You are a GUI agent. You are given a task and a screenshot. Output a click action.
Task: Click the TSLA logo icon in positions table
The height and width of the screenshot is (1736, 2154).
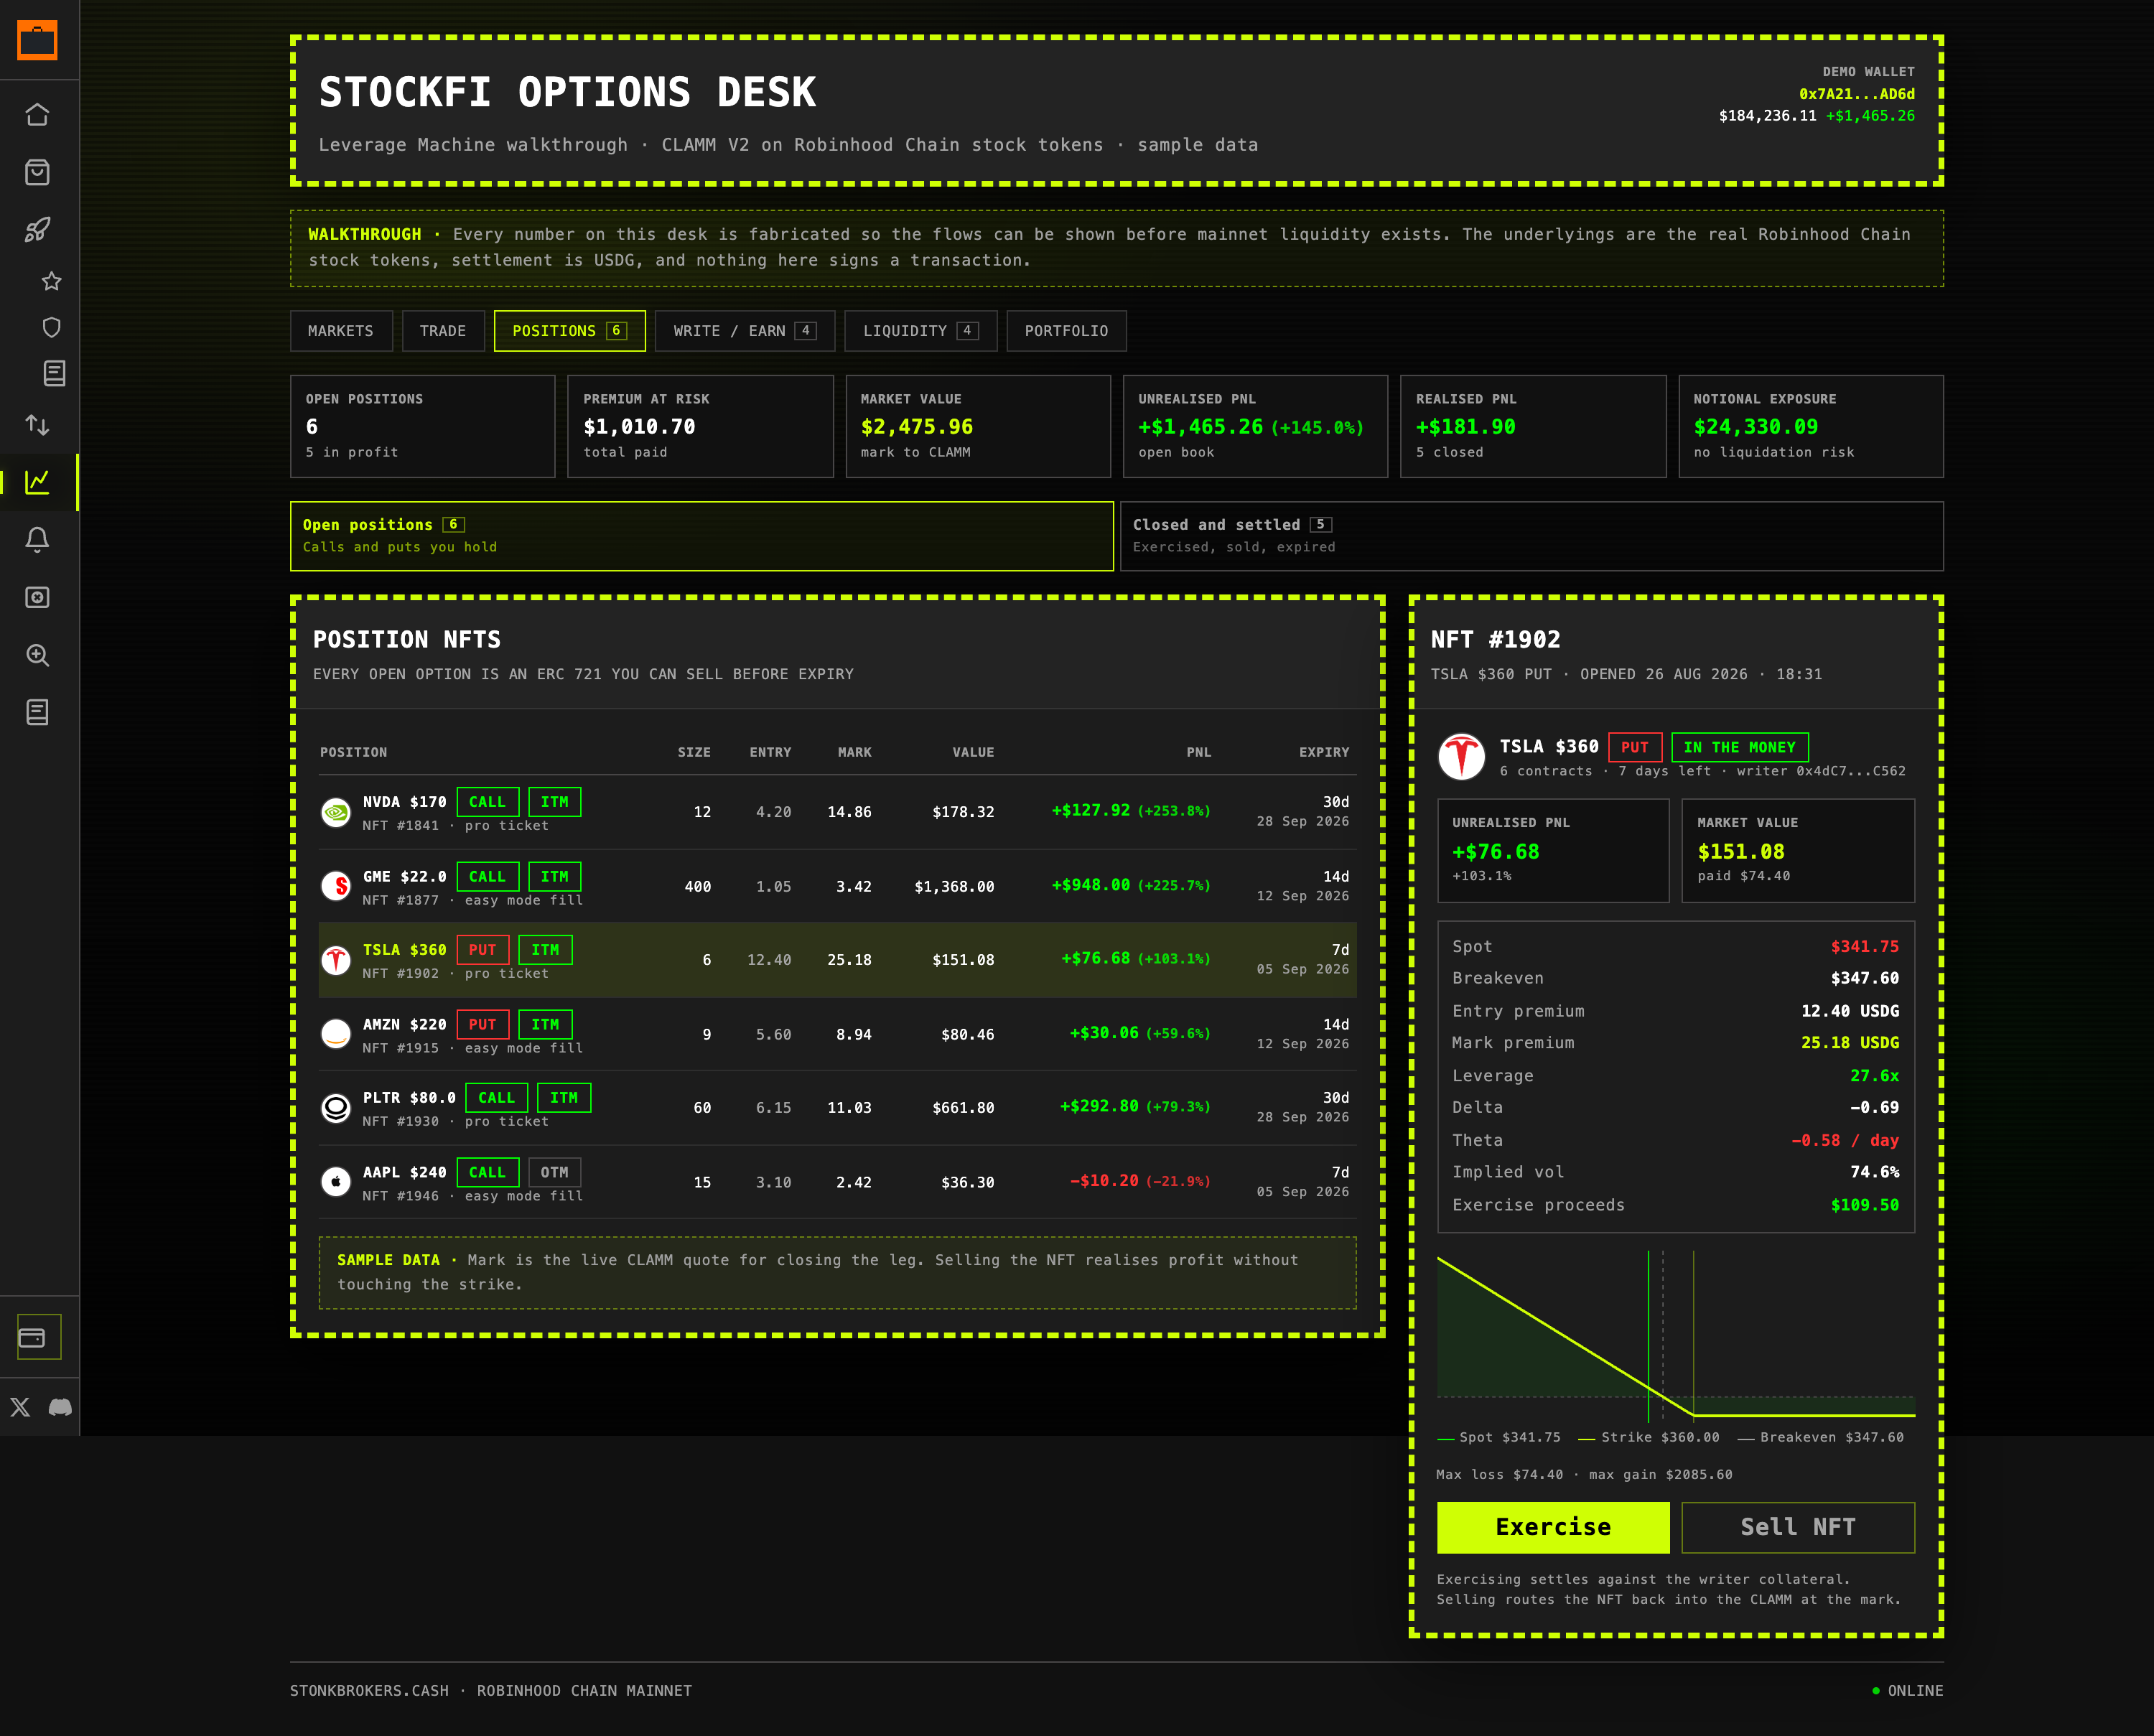point(336,960)
